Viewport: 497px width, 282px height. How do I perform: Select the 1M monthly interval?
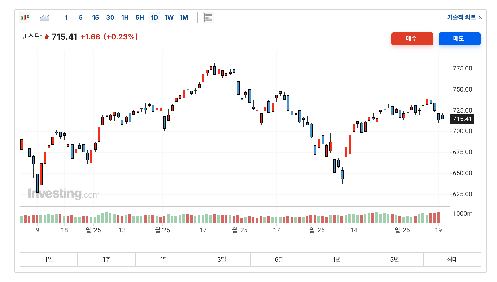tap(184, 18)
